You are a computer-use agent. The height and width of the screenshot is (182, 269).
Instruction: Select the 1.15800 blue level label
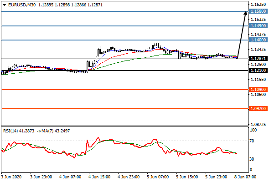pyautogui.click(x=258, y=11)
